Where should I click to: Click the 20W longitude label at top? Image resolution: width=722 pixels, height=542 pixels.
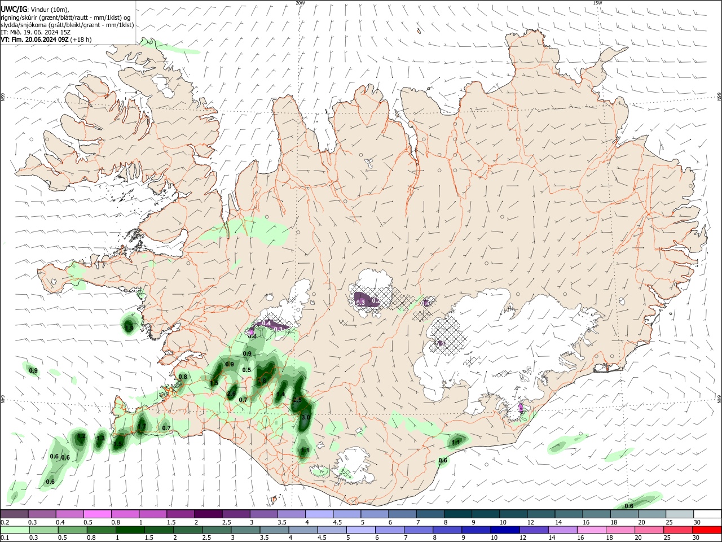[x=300, y=3]
